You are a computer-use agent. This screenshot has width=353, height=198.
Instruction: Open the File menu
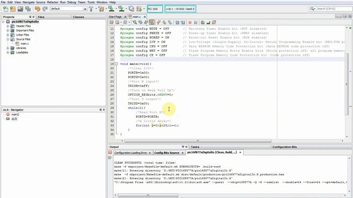tap(3, 2)
